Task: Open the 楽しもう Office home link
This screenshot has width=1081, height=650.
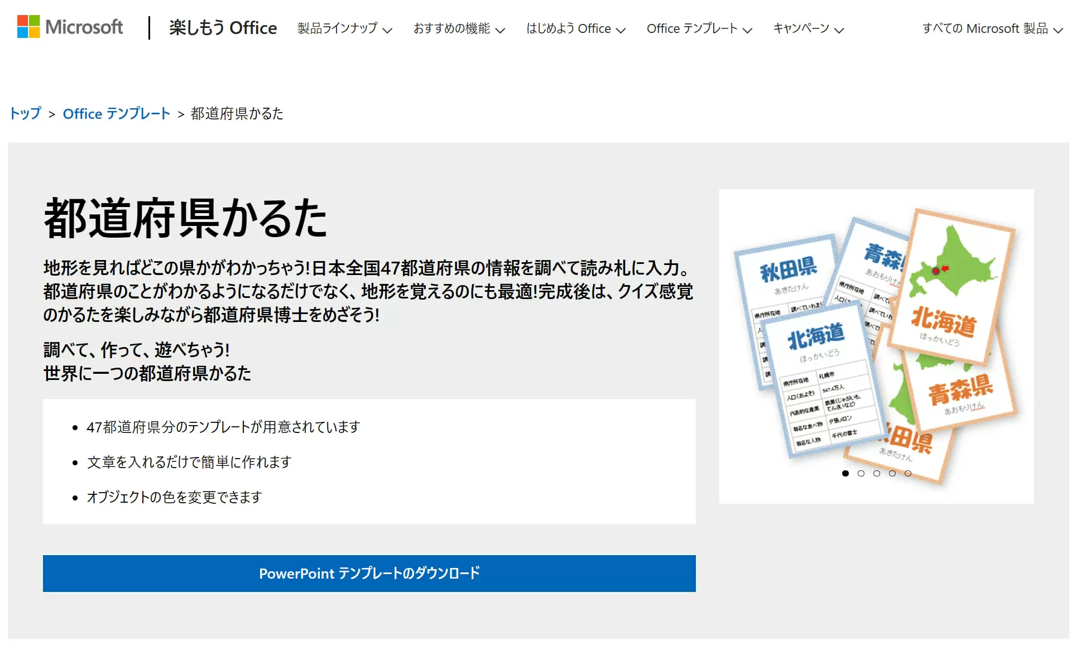Action: pyautogui.click(x=223, y=28)
